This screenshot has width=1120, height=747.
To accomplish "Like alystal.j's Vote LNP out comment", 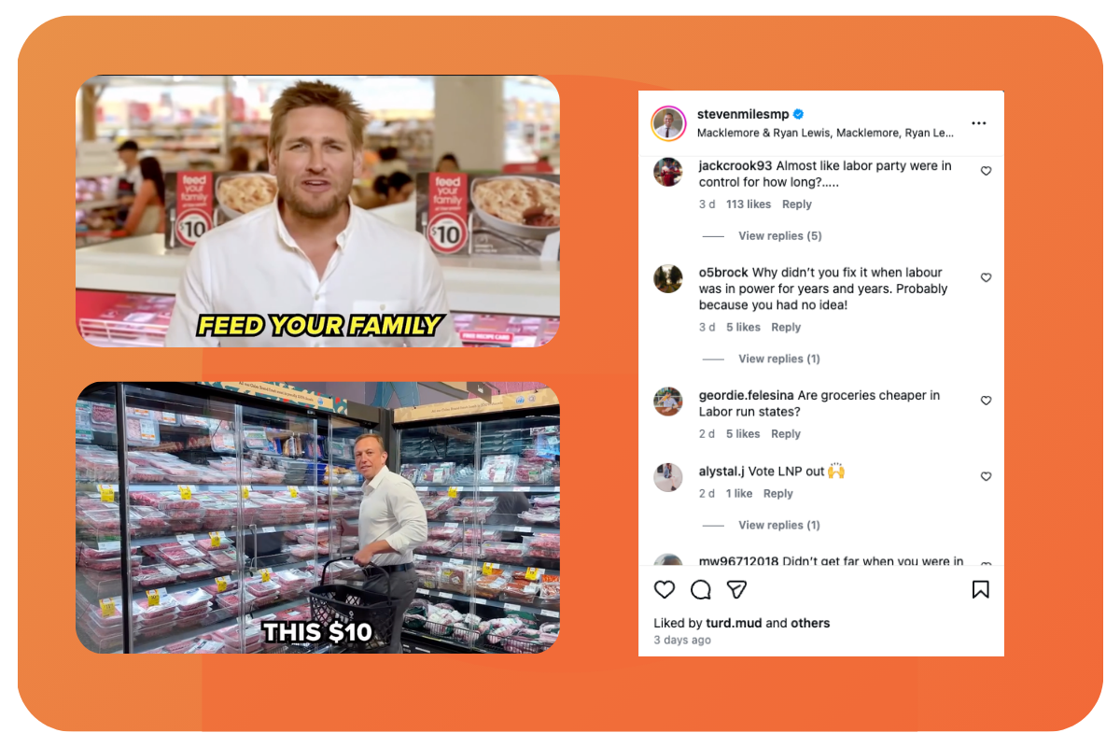I will point(986,476).
